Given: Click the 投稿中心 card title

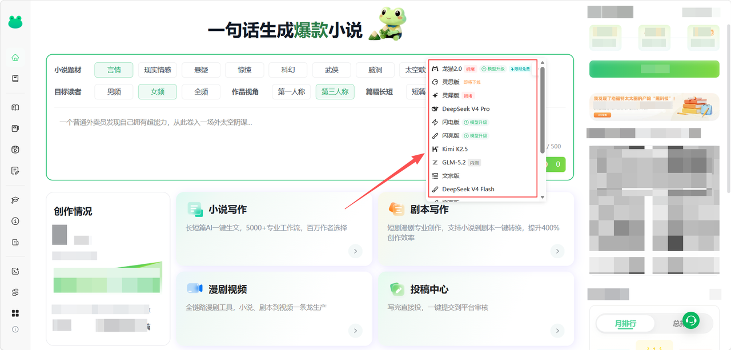Looking at the screenshot, I should (429, 289).
